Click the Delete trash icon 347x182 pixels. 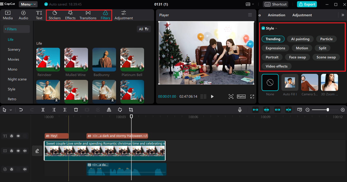76,110
